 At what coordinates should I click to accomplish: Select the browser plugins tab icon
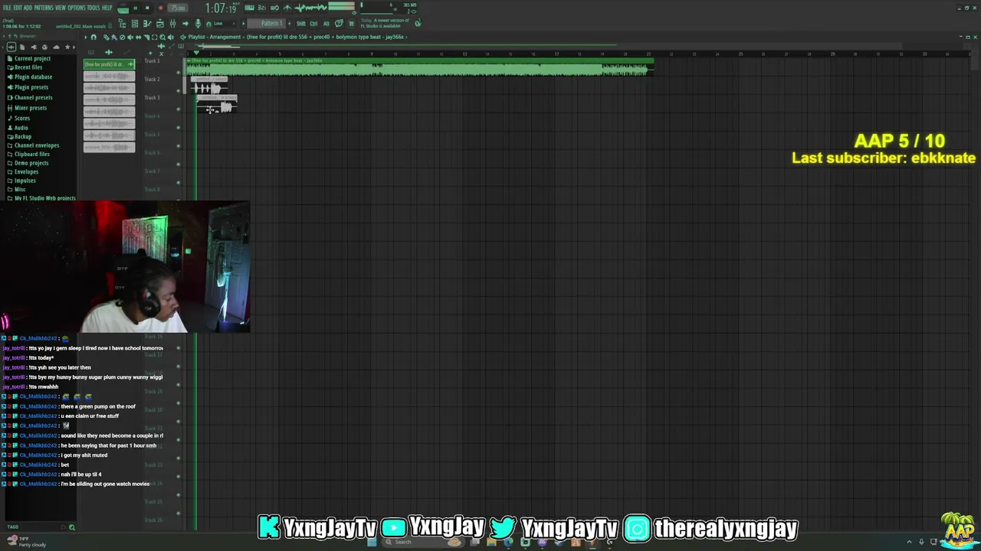click(x=34, y=47)
